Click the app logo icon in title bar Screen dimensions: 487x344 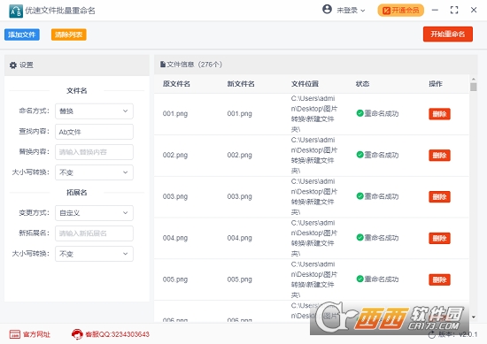tap(16, 11)
